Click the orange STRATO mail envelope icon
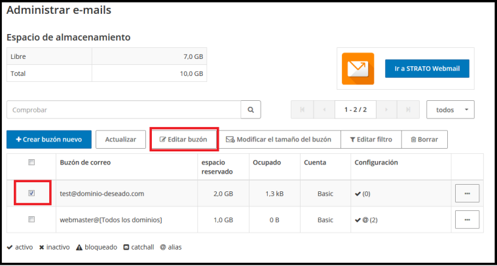The image size is (497, 266). pos(358,69)
